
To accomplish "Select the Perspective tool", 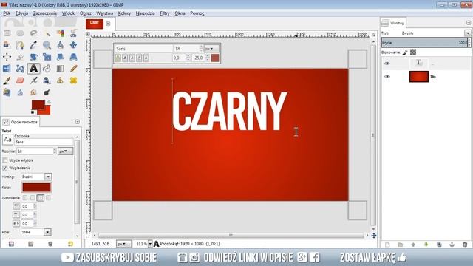I will tap(73, 57).
